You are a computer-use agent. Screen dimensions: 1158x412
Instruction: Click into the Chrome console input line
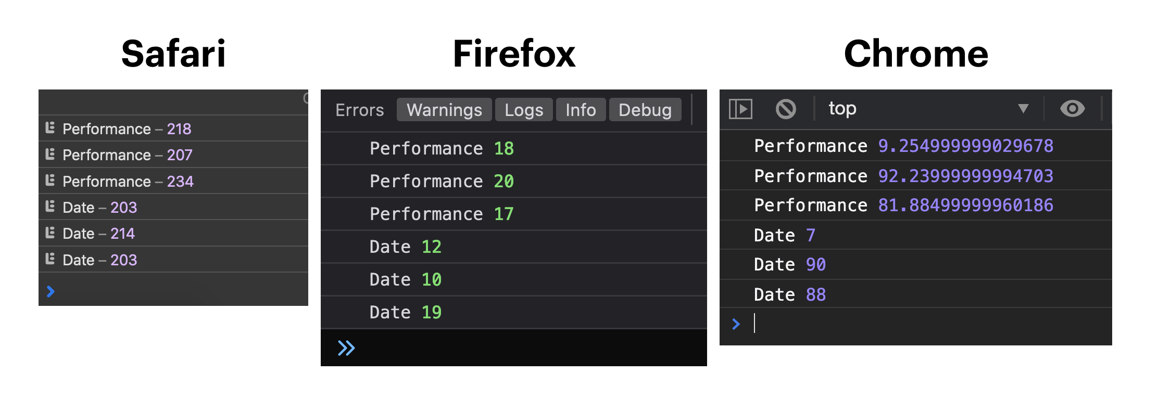[927, 324]
